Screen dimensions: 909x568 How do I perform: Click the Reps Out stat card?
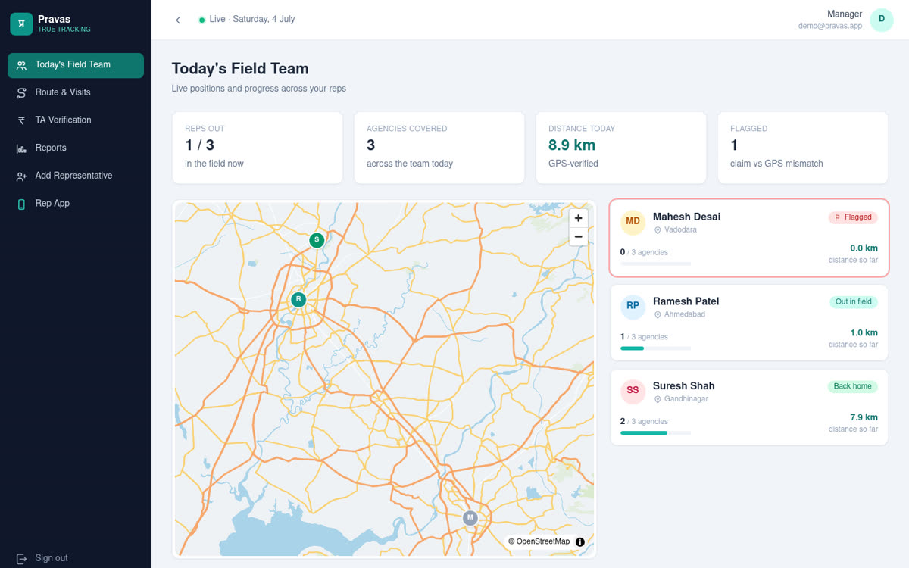(258, 148)
